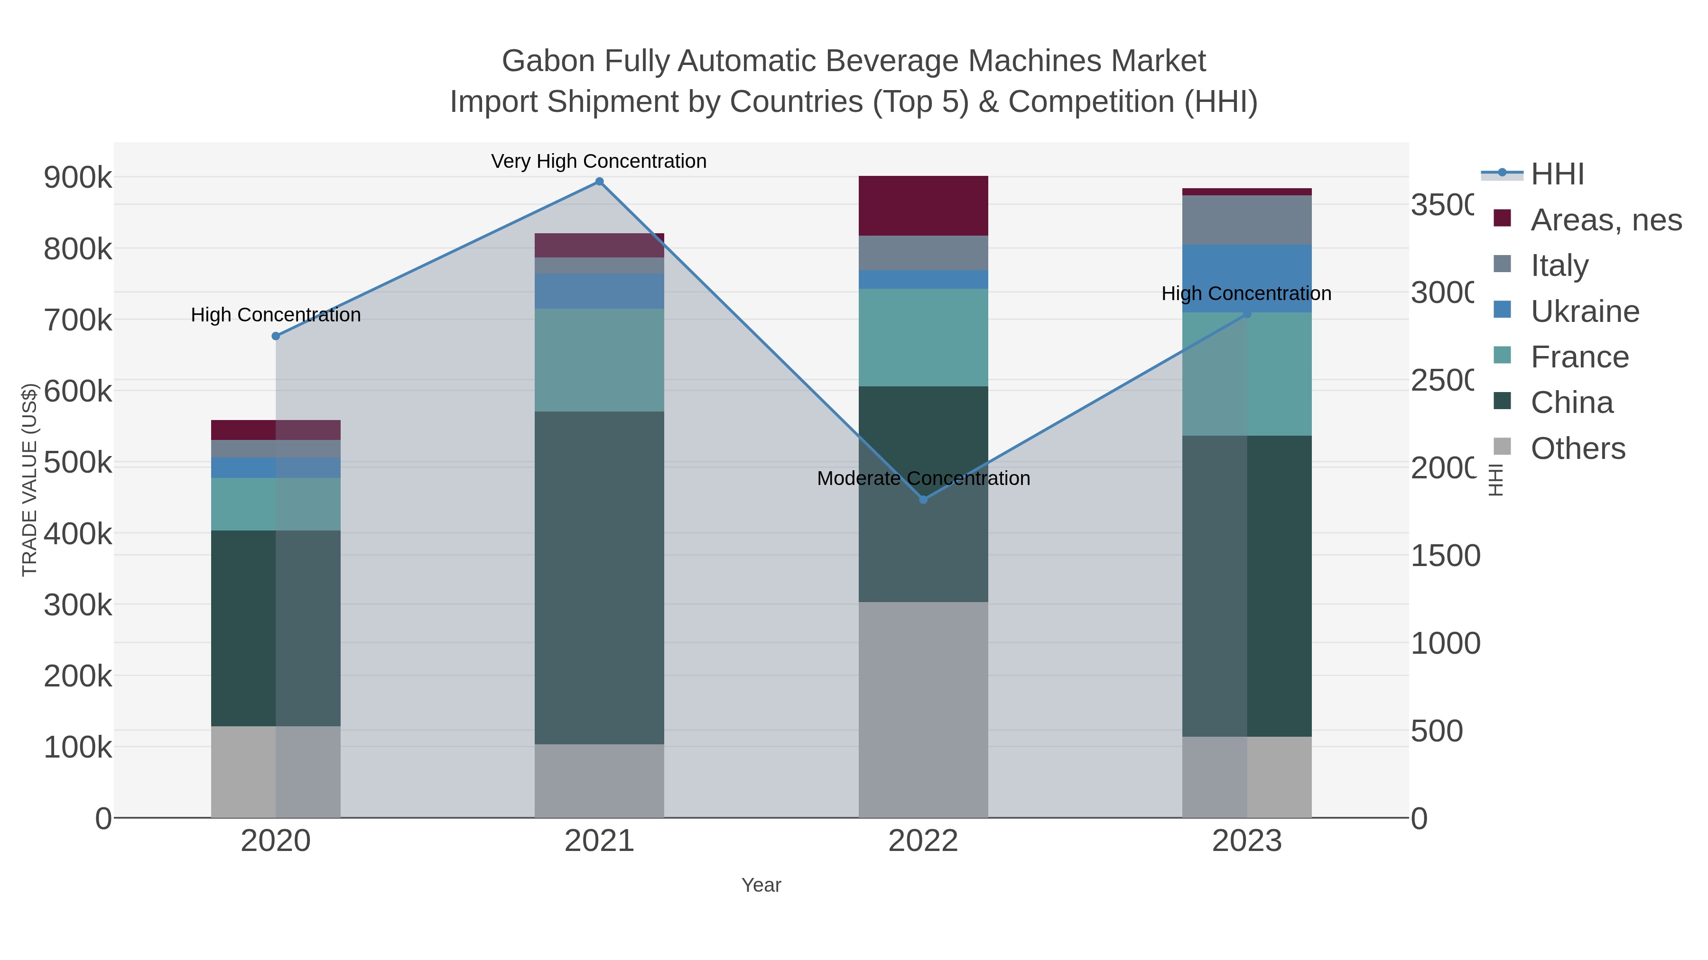This screenshot has width=1708, height=960.
Task: Click the France teal legend swatch
Action: pos(1503,355)
